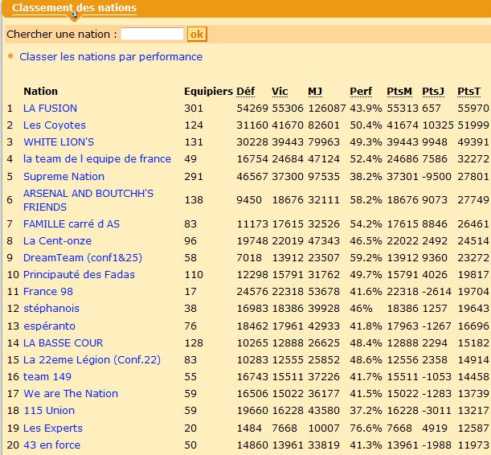Open the espéranto nation link
This screenshot has width=491, height=455.
[50, 326]
